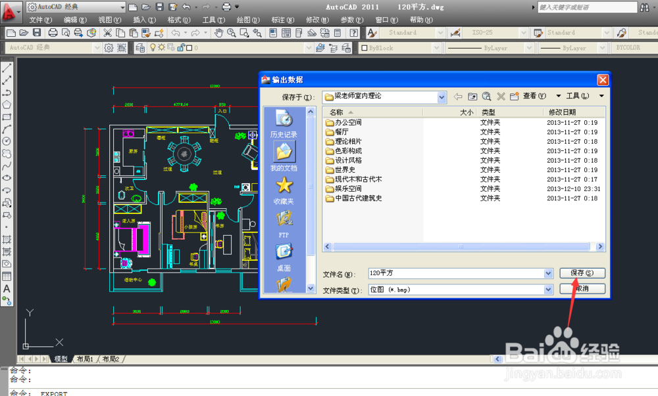Screen dimensions: 658x396
Task: Expand the File name dropdown arrow
Action: [549, 273]
